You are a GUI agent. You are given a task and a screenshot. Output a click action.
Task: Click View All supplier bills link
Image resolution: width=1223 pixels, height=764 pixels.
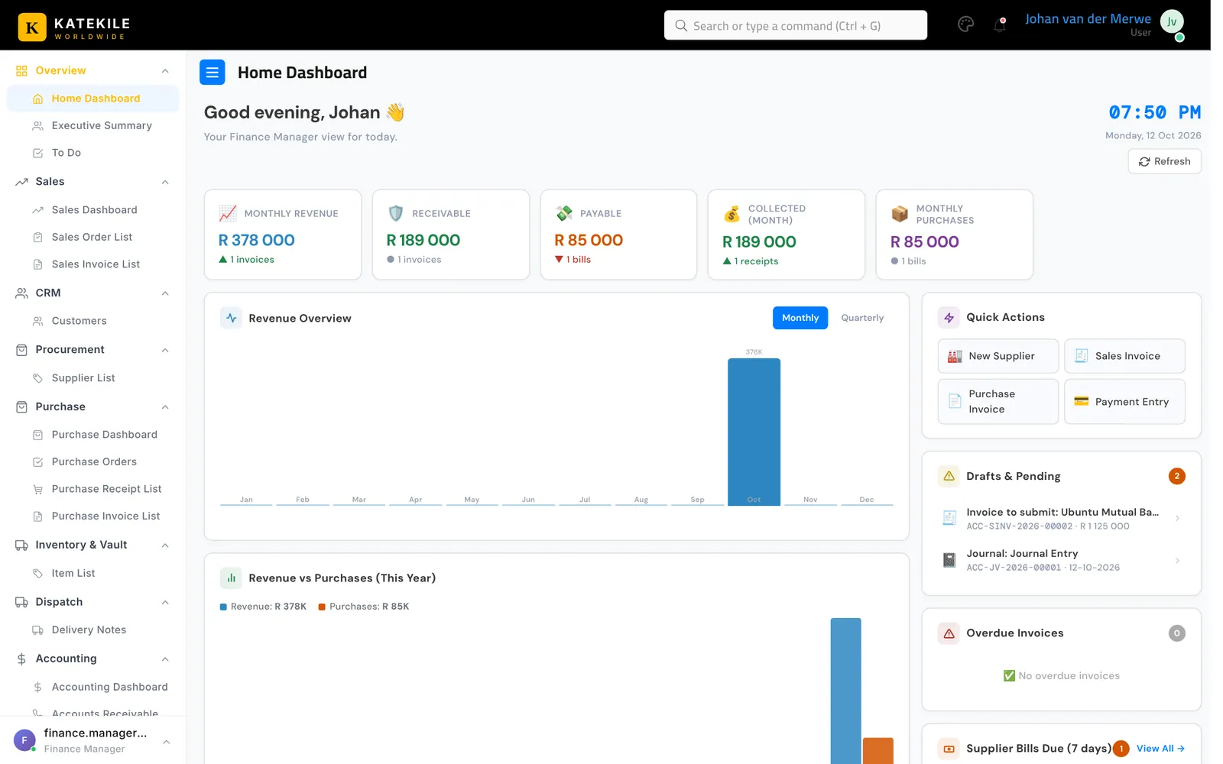[1160, 749]
